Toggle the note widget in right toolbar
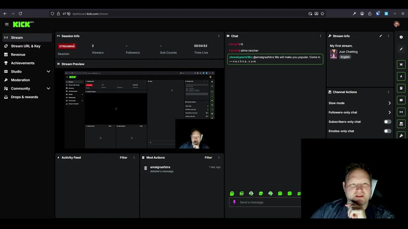The width and height of the screenshot is (408, 229). coord(401,88)
